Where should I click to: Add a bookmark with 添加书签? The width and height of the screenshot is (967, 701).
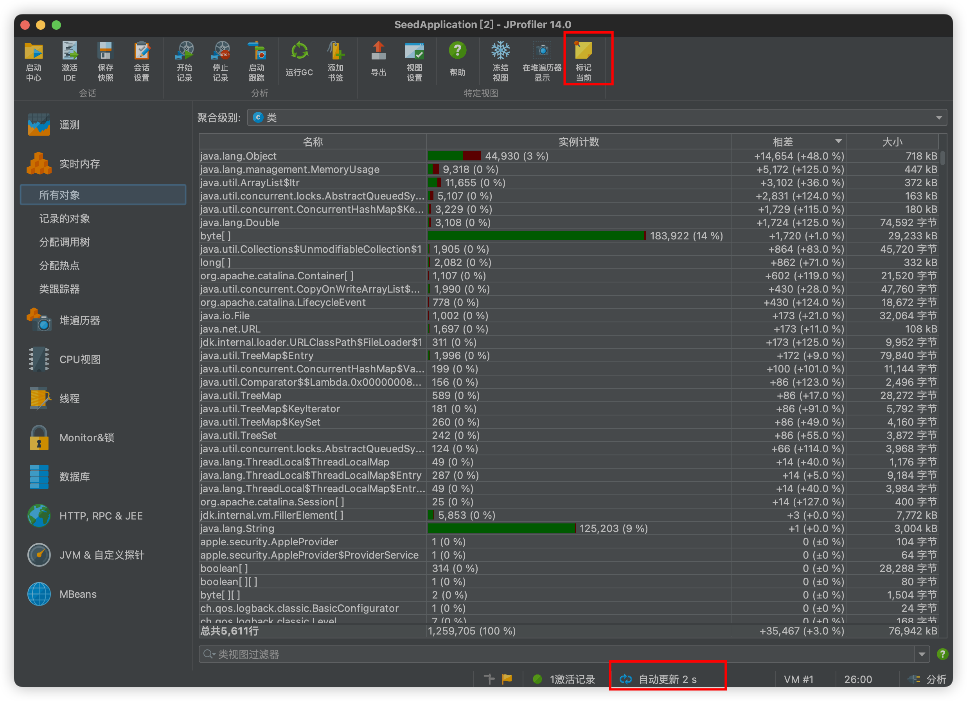coord(336,61)
